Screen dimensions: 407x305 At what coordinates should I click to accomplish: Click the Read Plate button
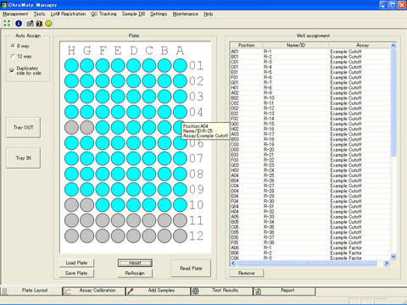pyautogui.click(x=191, y=268)
